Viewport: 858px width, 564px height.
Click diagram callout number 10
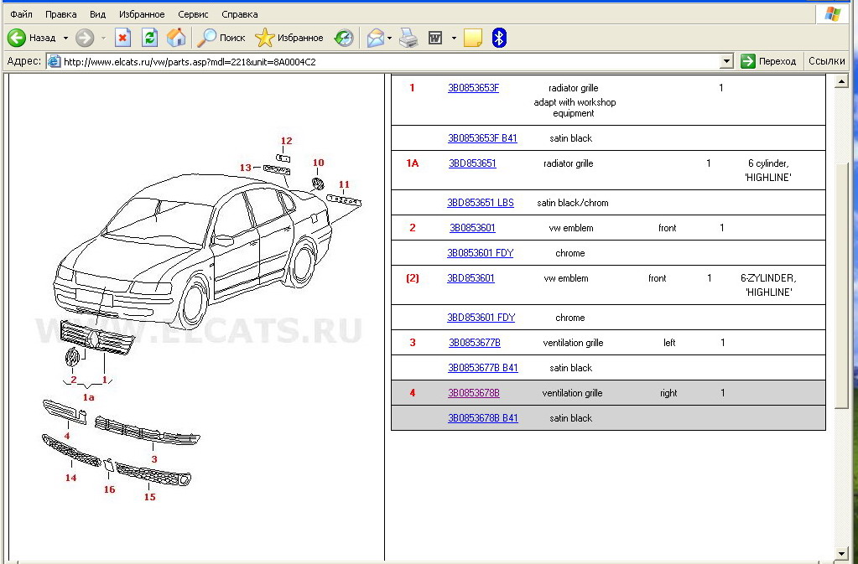click(x=319, y=163)
